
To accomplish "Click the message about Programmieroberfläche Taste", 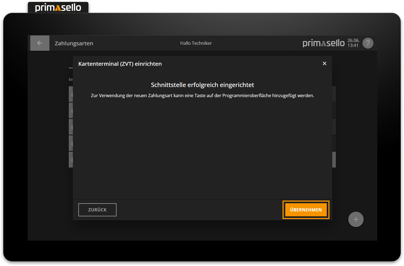I will pos(202,95).
